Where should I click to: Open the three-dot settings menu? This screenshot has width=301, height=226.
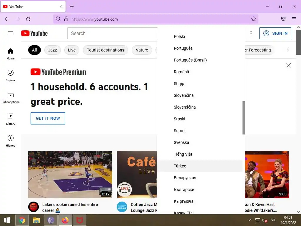pos(251,33)
